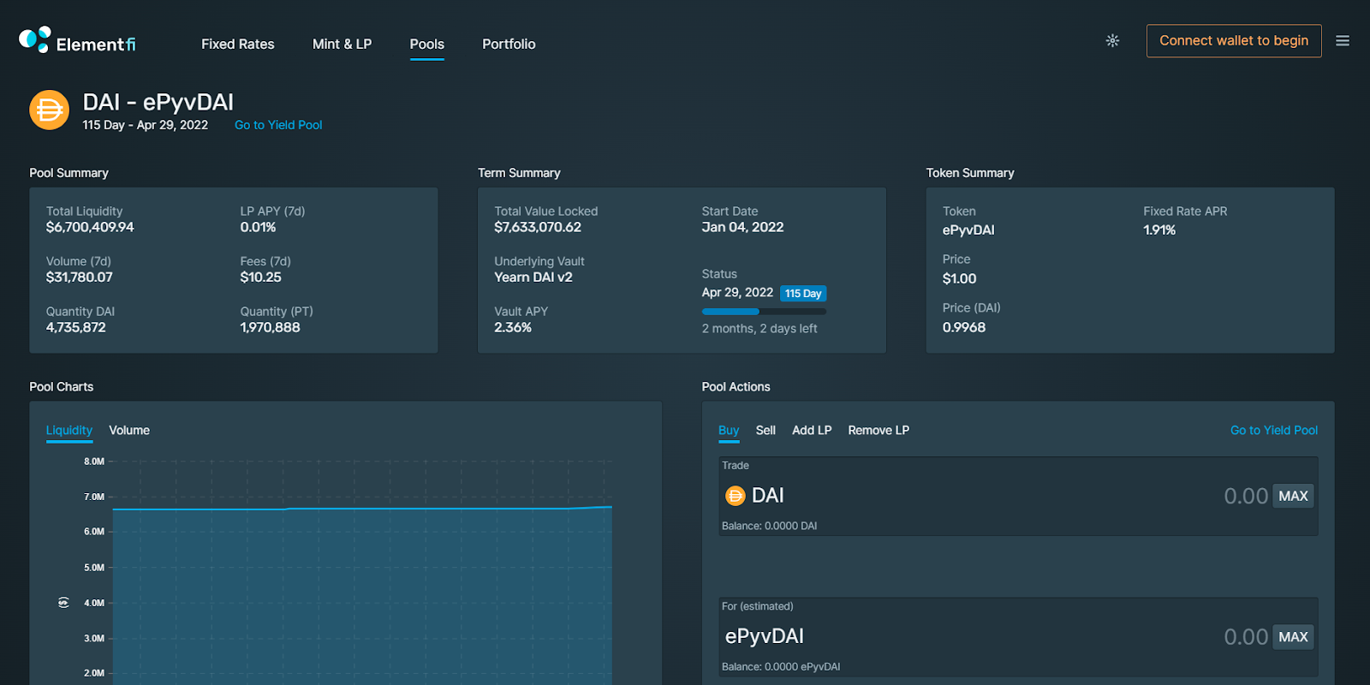Select the Liquidity chart tab

coord(68,430)
